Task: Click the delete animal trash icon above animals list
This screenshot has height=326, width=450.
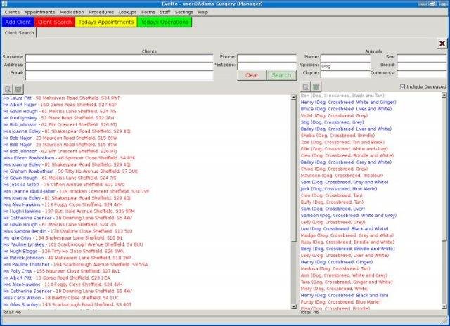Action: pyautogui.click(x=316, y=87)
